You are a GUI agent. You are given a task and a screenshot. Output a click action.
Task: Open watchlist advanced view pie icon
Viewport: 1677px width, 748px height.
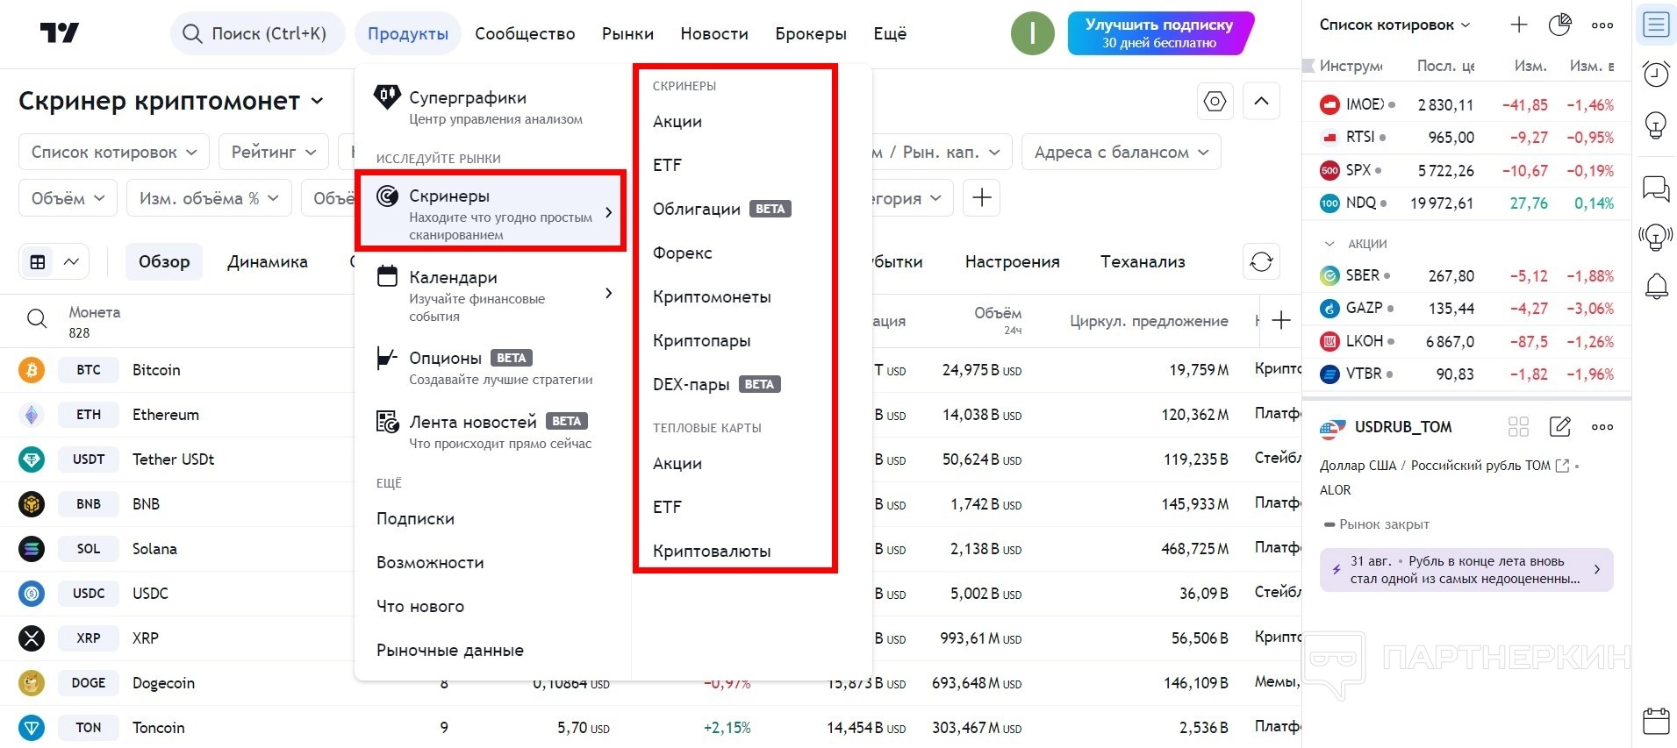point(1559,25)
